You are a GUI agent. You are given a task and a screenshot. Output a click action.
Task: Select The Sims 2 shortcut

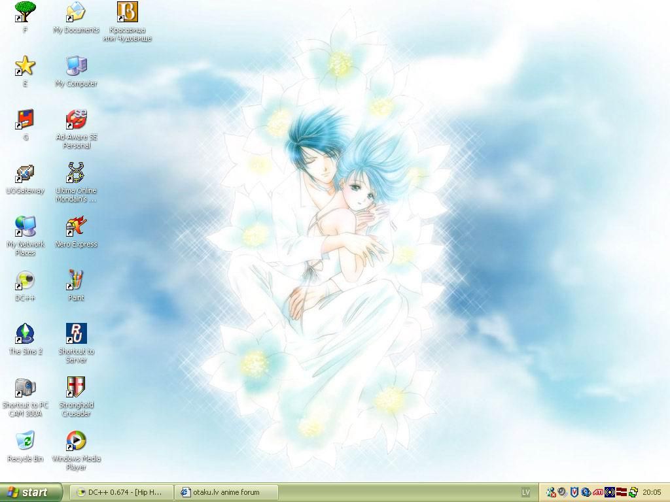26,333
